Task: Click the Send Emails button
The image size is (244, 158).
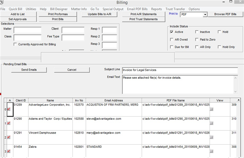Action: click(29, 70)
